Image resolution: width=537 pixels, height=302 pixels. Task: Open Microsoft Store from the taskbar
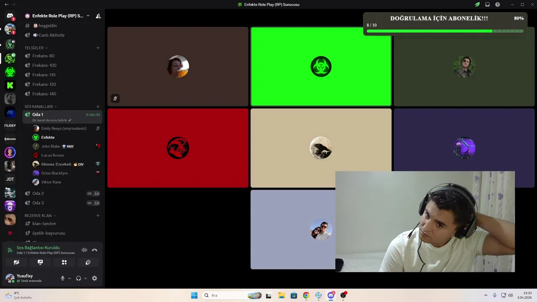[294, 295]
